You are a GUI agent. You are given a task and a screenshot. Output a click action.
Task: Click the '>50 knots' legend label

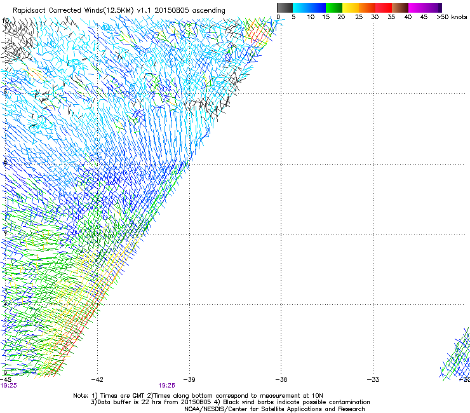click(x=452, y=17)
